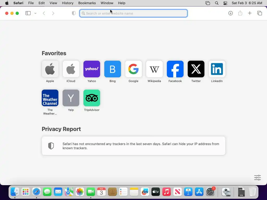
Task: Open the Edit menu
Action: pos(41,3)
